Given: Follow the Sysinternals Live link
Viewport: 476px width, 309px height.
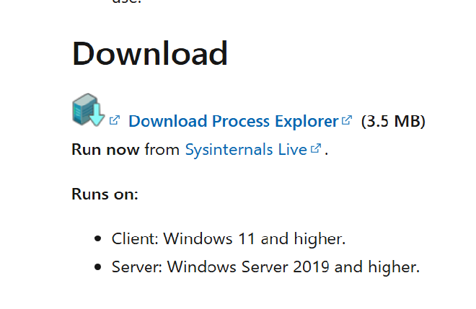Looking at the screenshot, I should coord(246,150).
